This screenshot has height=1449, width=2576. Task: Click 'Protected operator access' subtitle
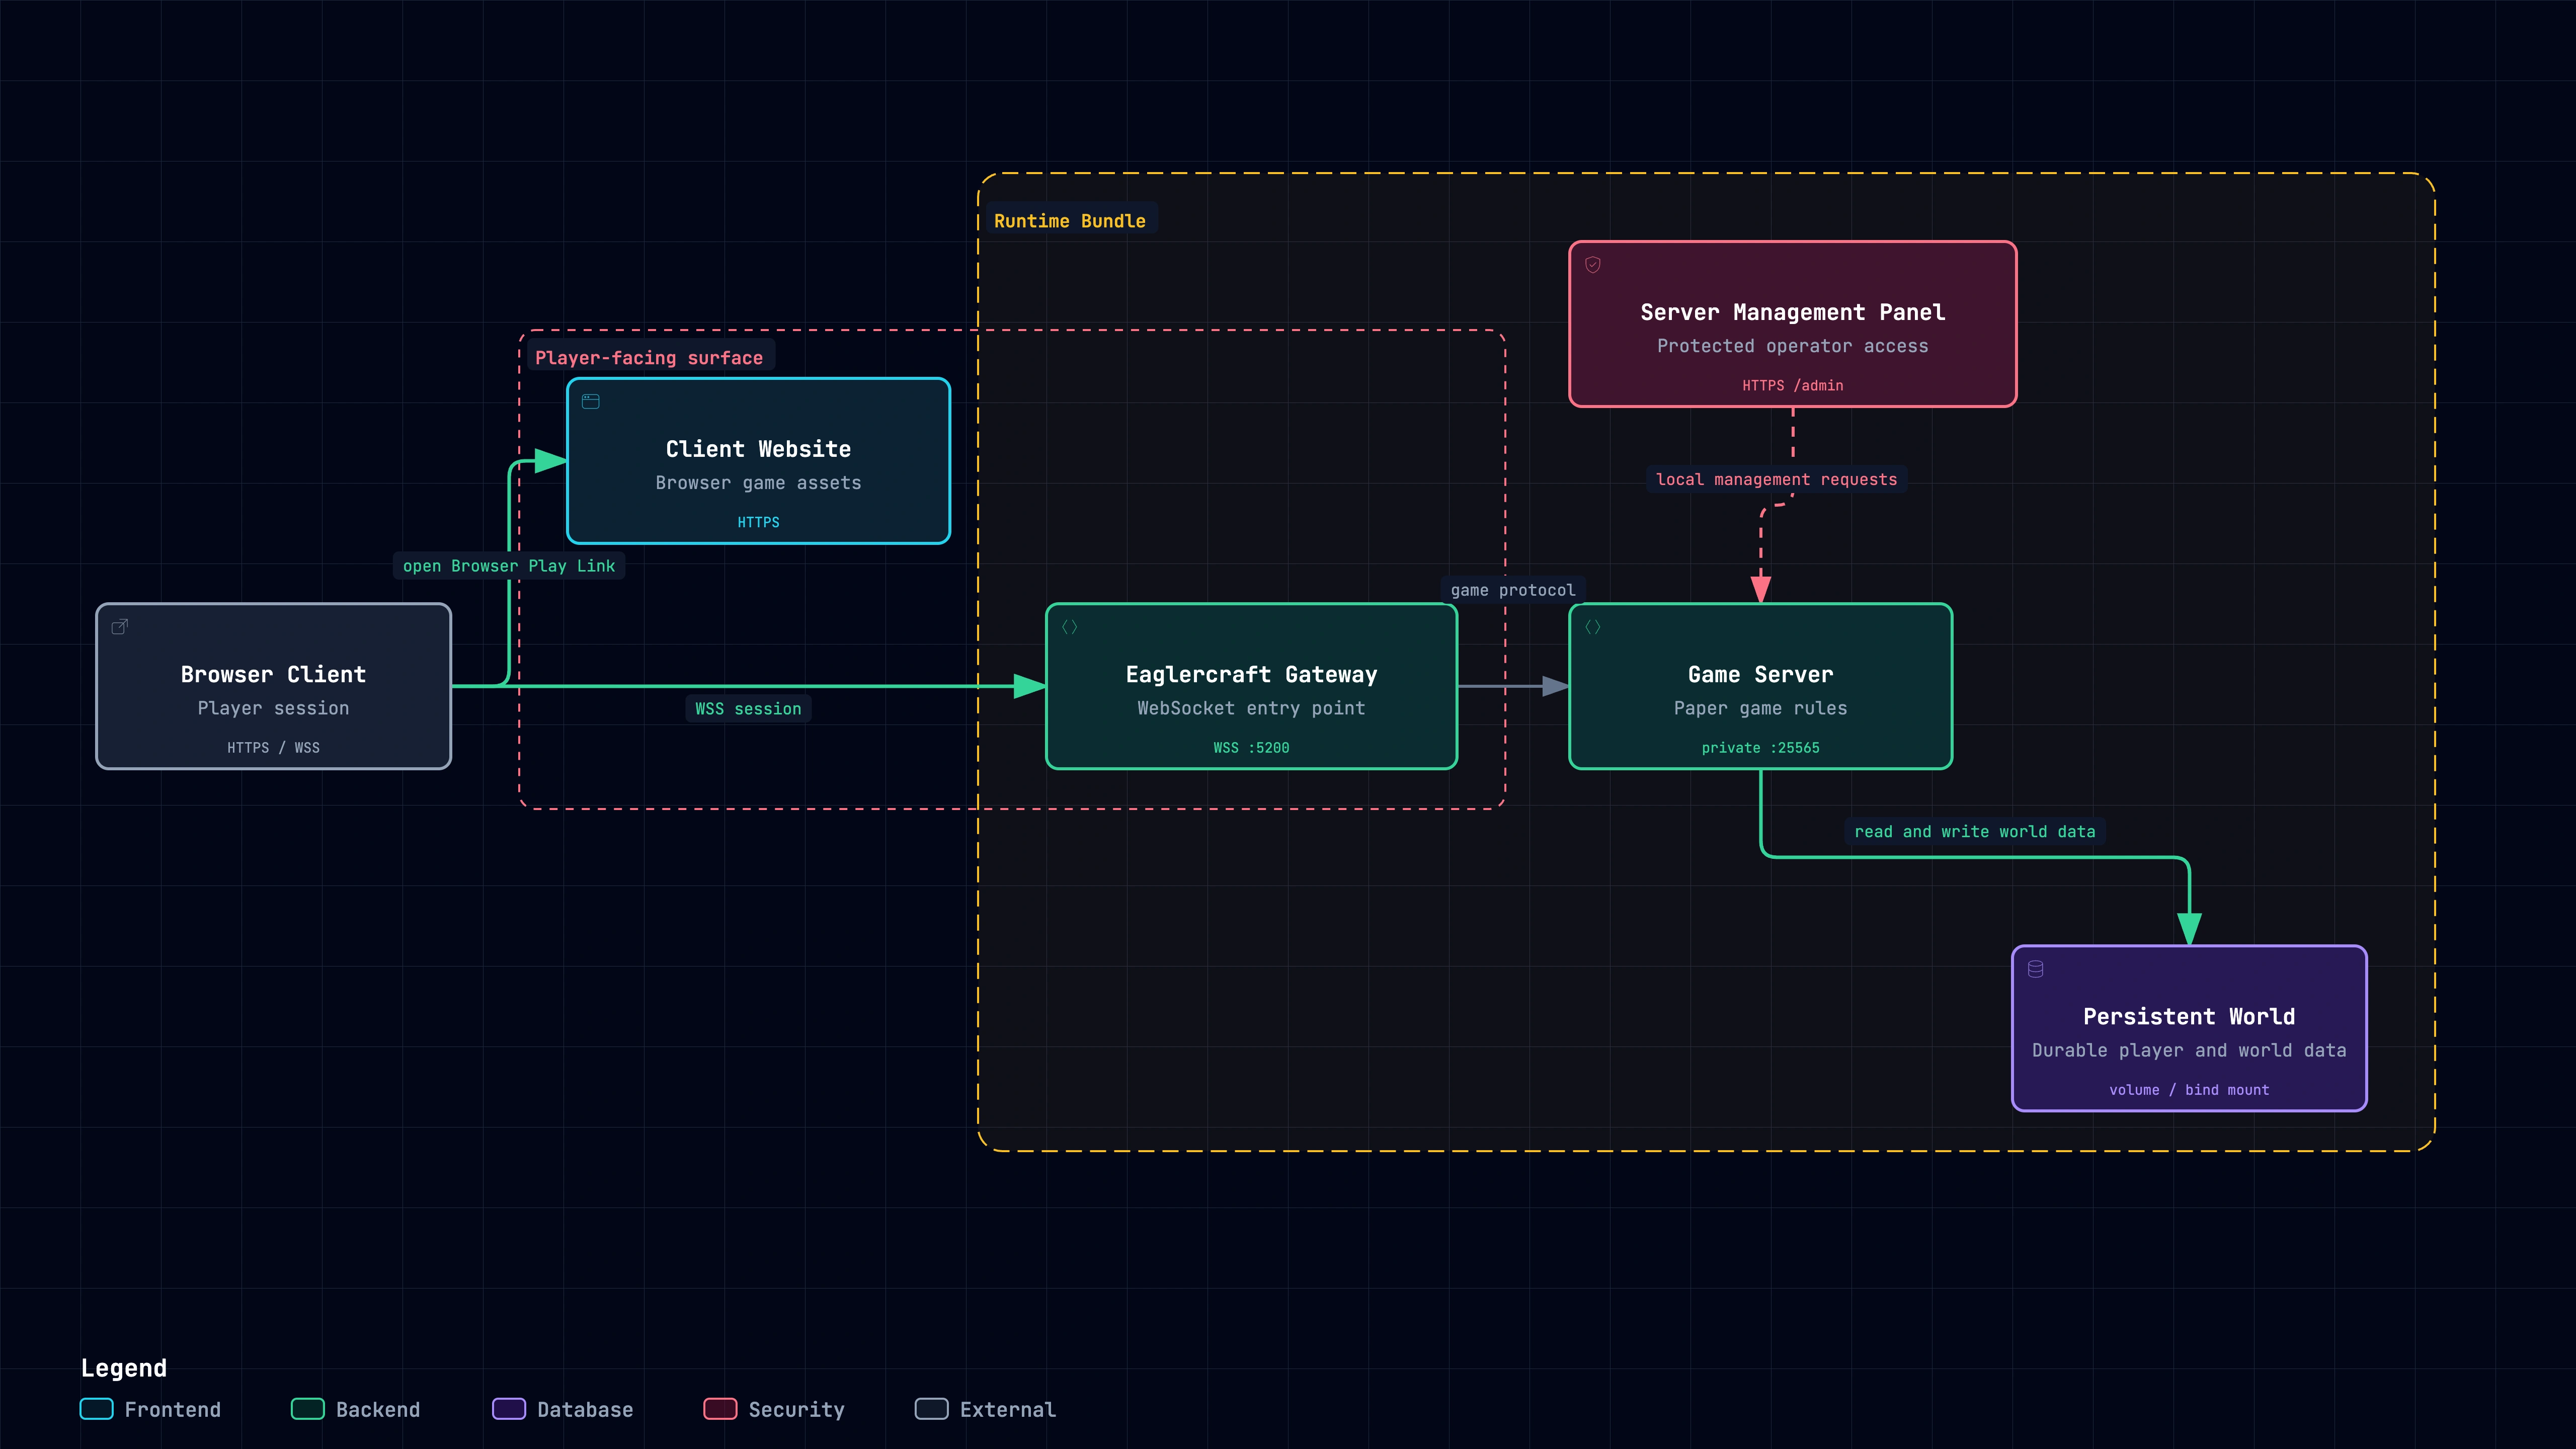coord(1792,346)
